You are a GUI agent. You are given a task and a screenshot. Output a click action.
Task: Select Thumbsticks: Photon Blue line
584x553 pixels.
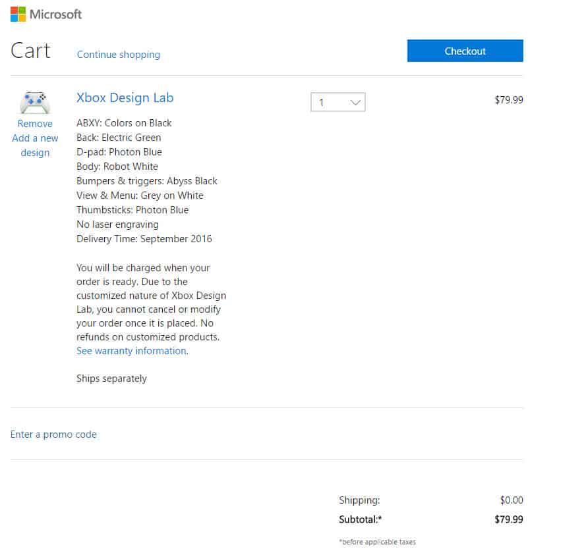(132, 210)
